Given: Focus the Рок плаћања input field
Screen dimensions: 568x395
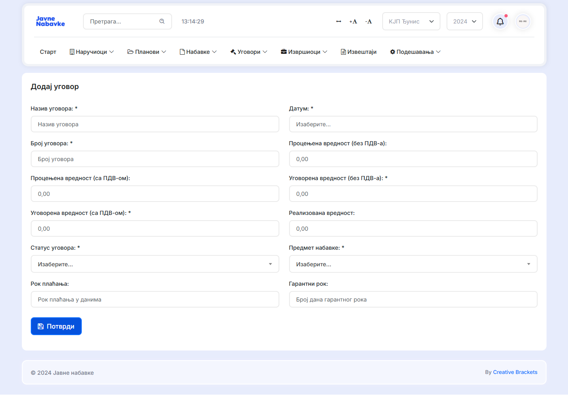Looking at the screenshot, I should (x=155, y=299).
